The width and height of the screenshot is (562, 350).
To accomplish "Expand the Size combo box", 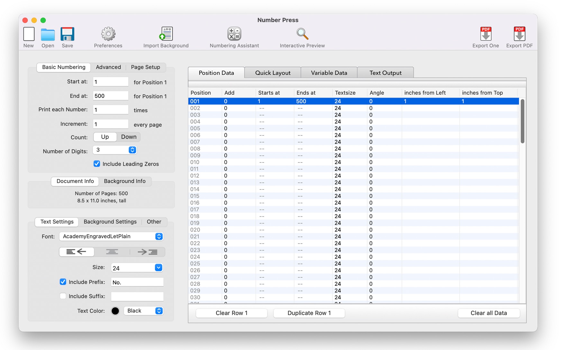I will coord(159,267).
